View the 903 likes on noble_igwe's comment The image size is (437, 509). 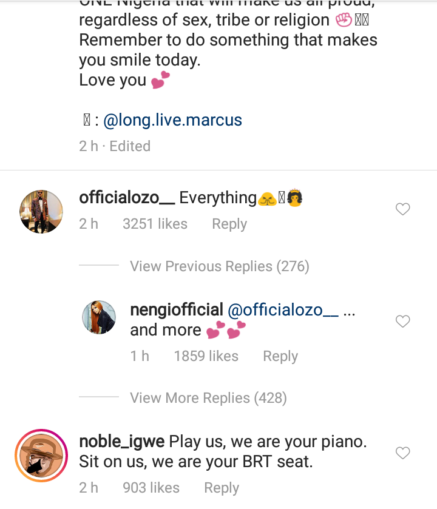(x=151, y=487)
